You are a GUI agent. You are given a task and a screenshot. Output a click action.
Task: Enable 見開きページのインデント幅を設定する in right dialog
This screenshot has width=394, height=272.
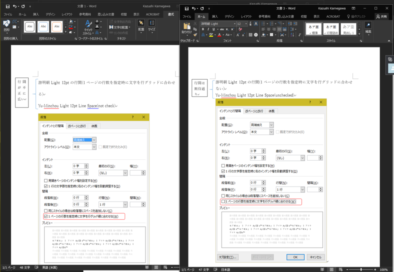pos(223,166)
